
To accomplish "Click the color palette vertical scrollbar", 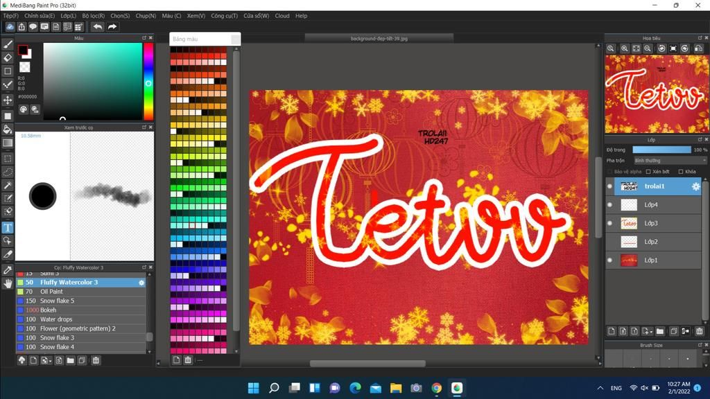I will (x=236, y=190).
